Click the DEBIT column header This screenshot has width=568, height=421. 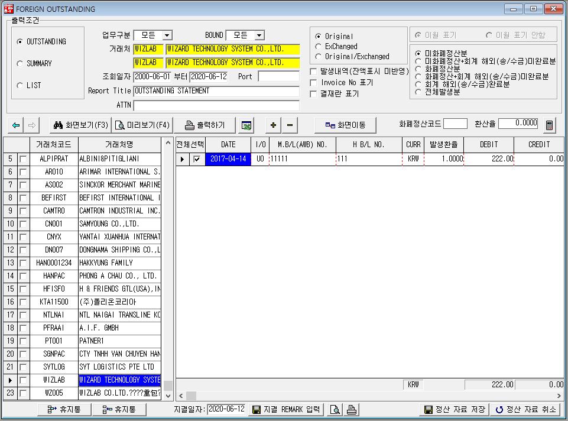pos(489,144)
